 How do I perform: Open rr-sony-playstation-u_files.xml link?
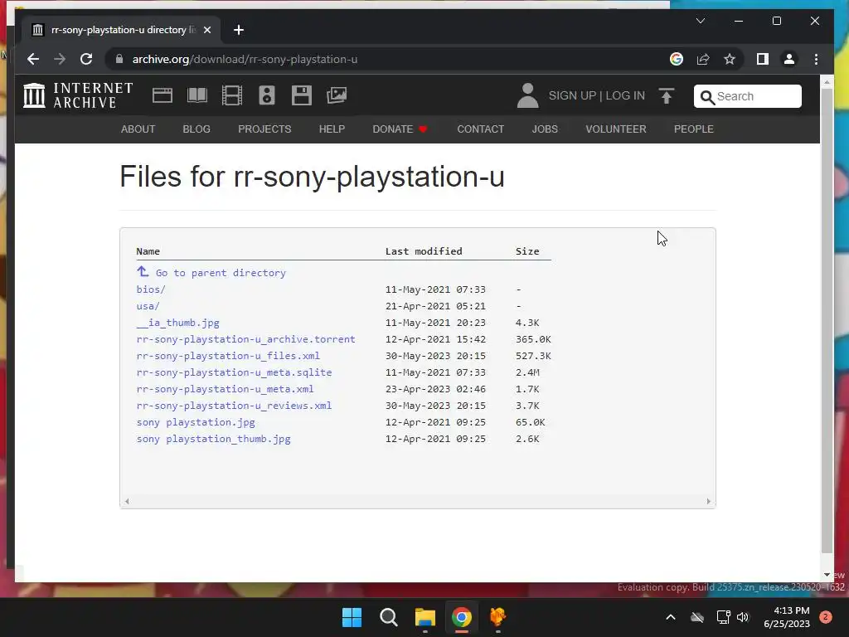[228, 356]
